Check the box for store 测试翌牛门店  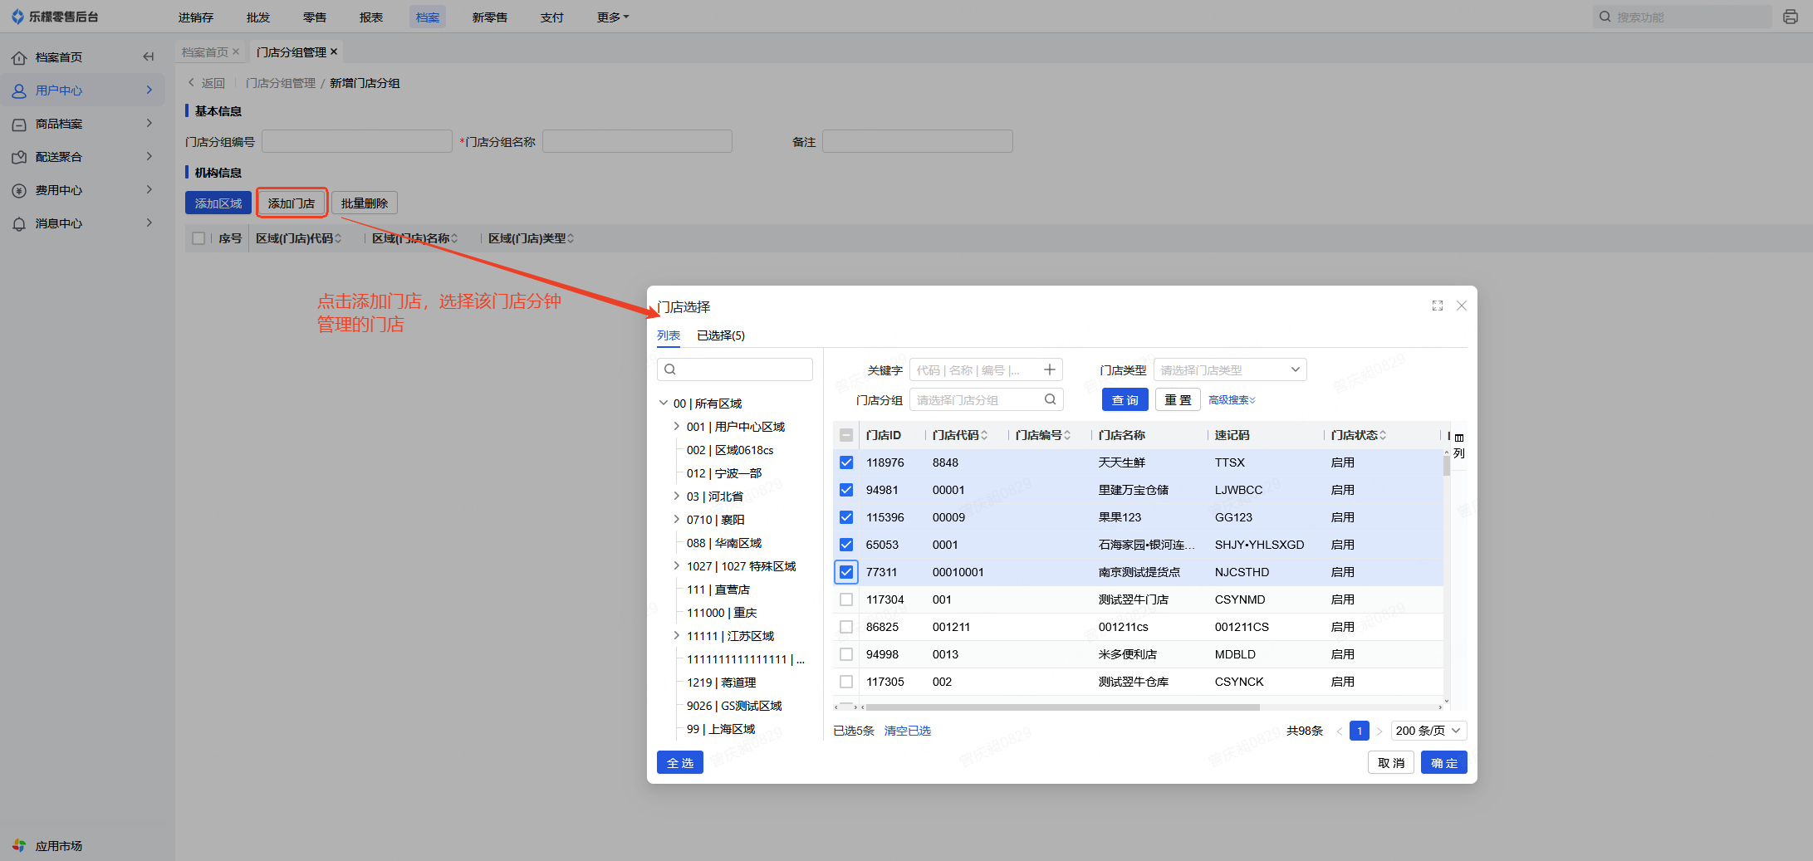click(846, 599)
